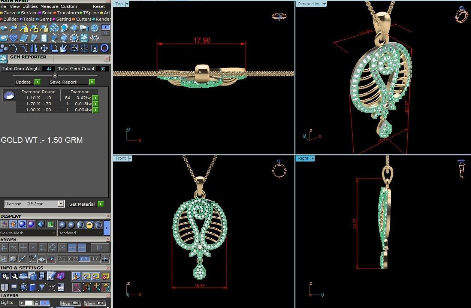The height and width of the screenshot is (308, 471).
Task: Open the Right viewport dropdown arrow
Action: [313, 158]
